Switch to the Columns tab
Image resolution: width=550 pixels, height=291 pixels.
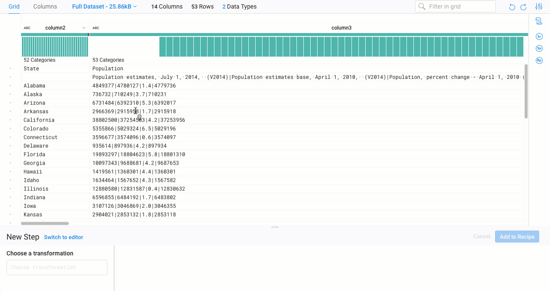45,6
